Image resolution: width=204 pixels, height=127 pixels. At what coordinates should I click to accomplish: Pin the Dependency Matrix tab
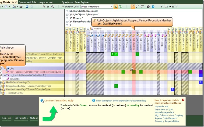(13, 2)
